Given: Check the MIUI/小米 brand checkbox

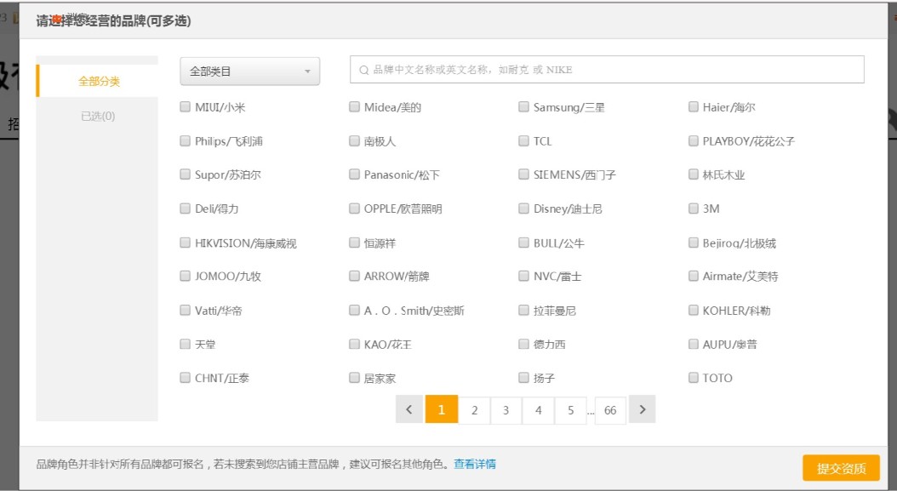Looking at the screenshot, I should pyautogui.click(x=185, y=107).
